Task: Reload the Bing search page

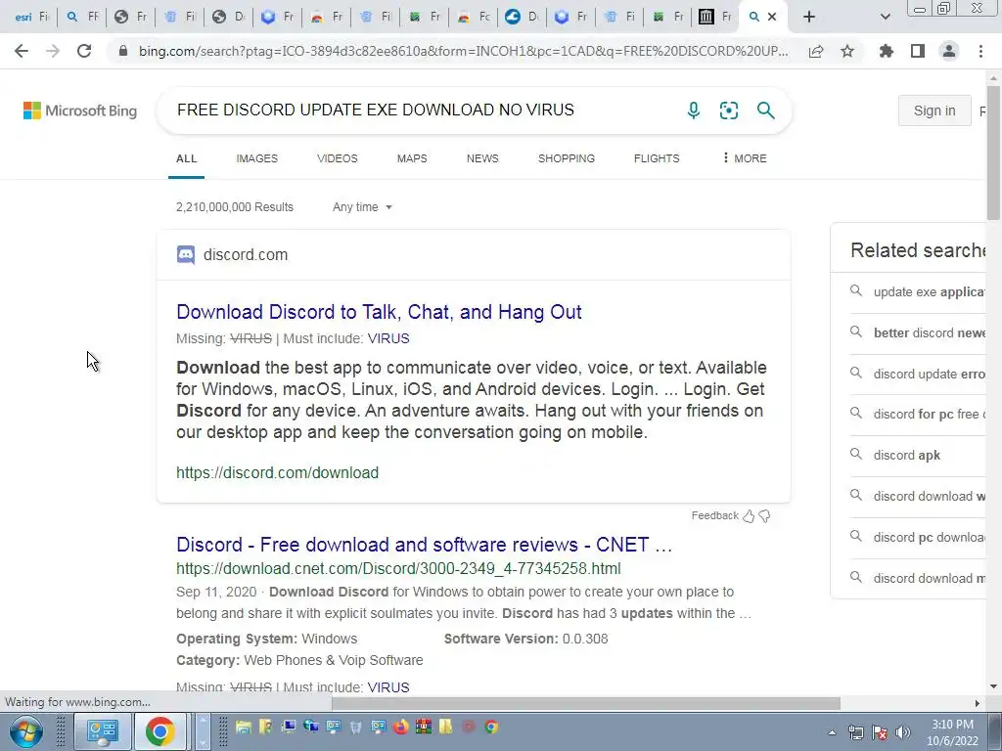Action: point(84,51)
